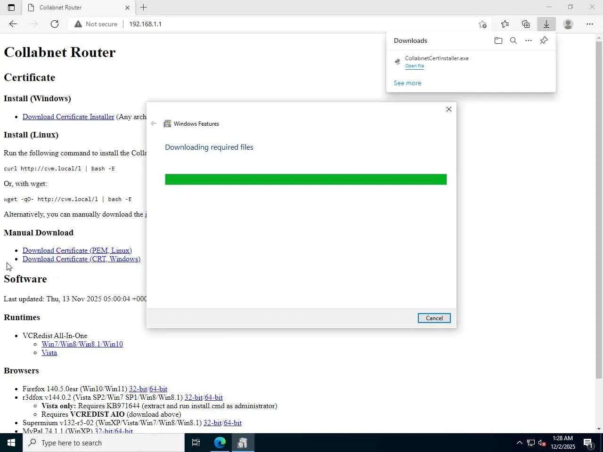Click the Not secure warning icon
603x452 pixels.
[x=78, y=24]
